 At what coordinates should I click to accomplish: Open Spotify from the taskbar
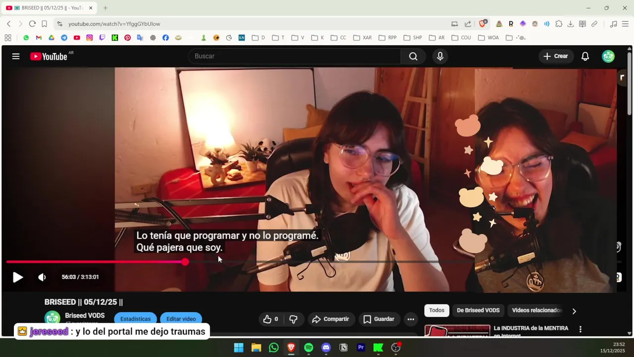[309, 348]
